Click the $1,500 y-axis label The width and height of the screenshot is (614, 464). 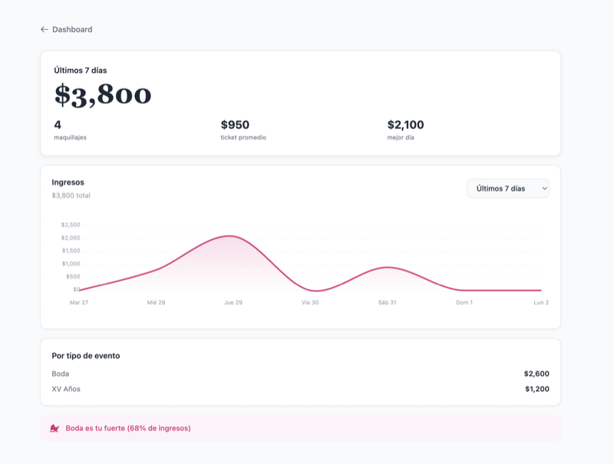(71, 251)
